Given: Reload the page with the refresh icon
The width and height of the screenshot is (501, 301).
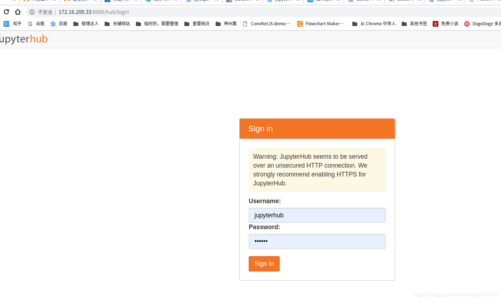Looking at the screenshot, I should (6, 12).
